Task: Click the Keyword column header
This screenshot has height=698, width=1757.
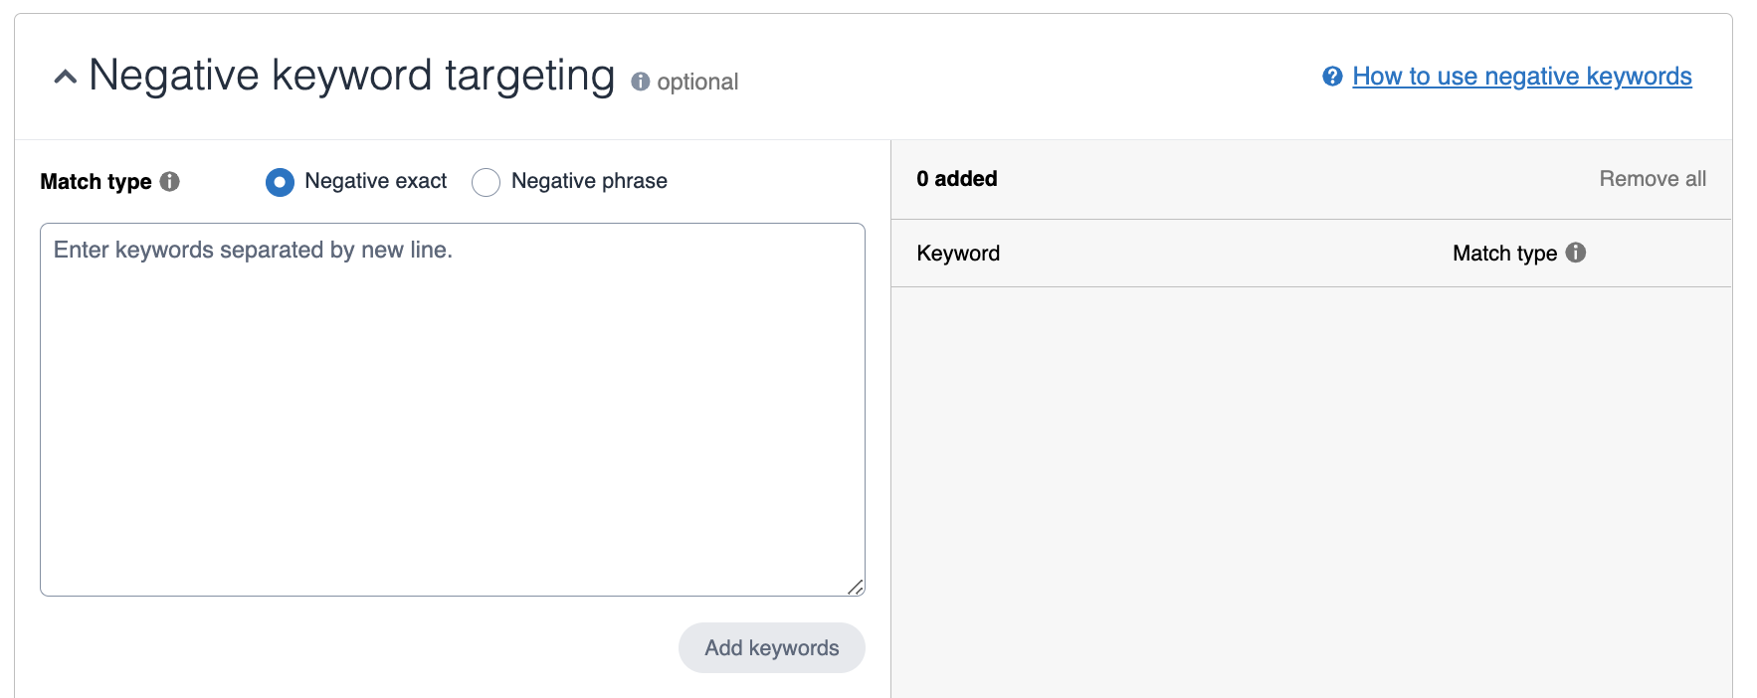Action: coord(958,254)
